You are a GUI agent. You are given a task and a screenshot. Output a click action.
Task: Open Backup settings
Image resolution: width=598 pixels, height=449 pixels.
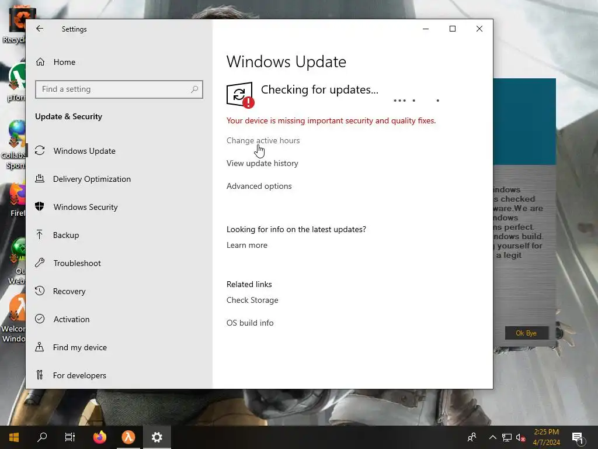pos(66,235)
